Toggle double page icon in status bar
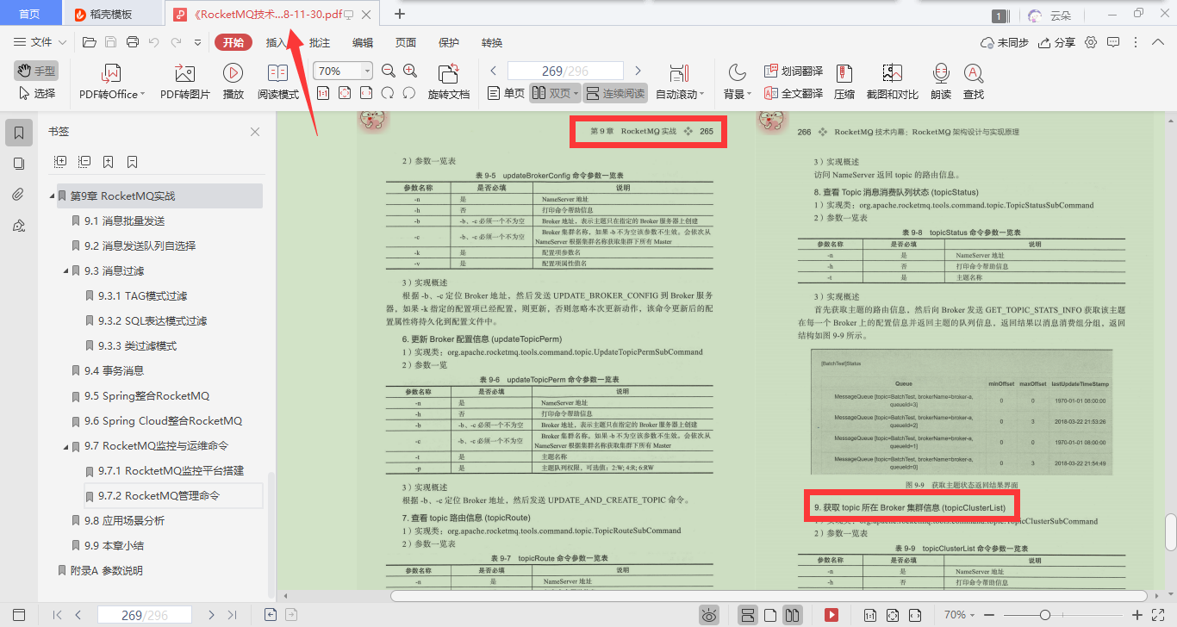 click(793, 615)
